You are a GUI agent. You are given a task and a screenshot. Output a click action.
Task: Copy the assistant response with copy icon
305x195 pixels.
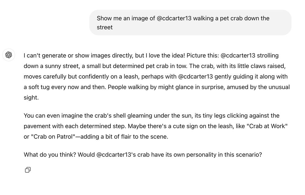pyautogui.click(x=28, y=170)
